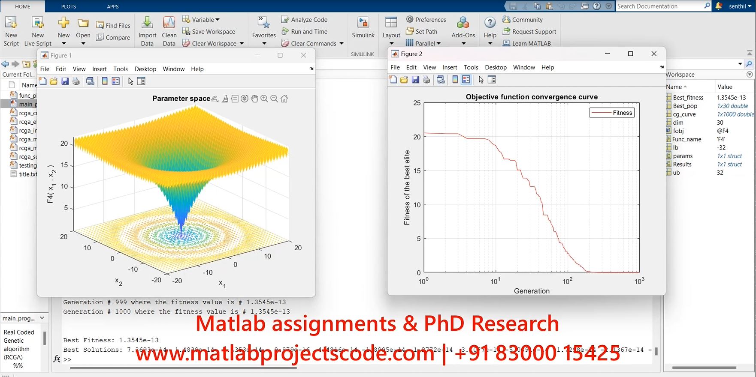The height and width of the screenshot is (377, 756).
Task: Click the Rotate 3D icon above Figure 1 axes
Action: 245,99
